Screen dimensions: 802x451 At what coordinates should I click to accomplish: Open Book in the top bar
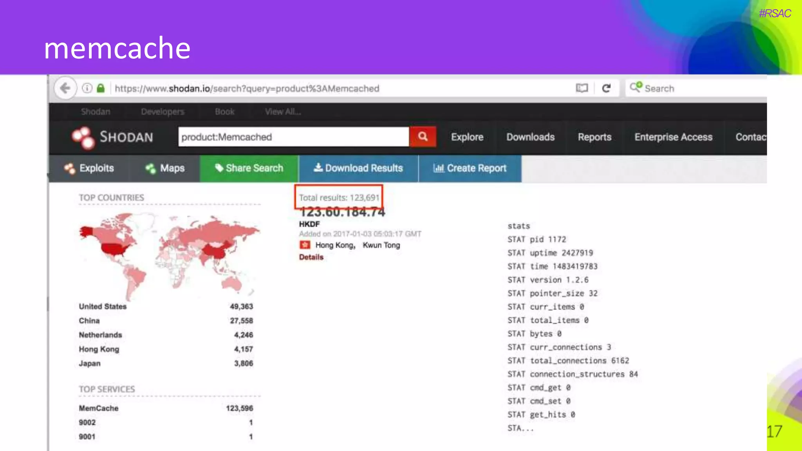tap(224, 112)
